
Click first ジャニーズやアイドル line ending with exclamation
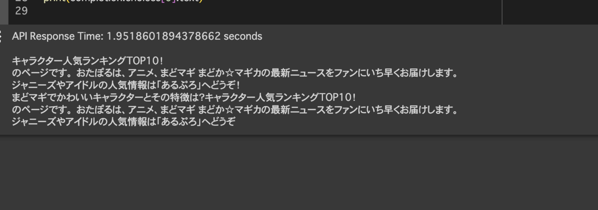[126, 85]
